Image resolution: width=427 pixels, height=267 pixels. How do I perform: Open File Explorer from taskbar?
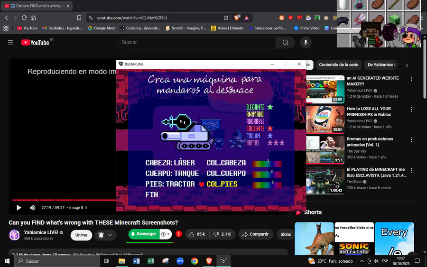[121, 261]
